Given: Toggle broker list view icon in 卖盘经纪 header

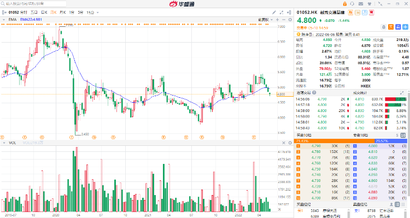Looking at the screenshot, I should (x=397, y=204).
